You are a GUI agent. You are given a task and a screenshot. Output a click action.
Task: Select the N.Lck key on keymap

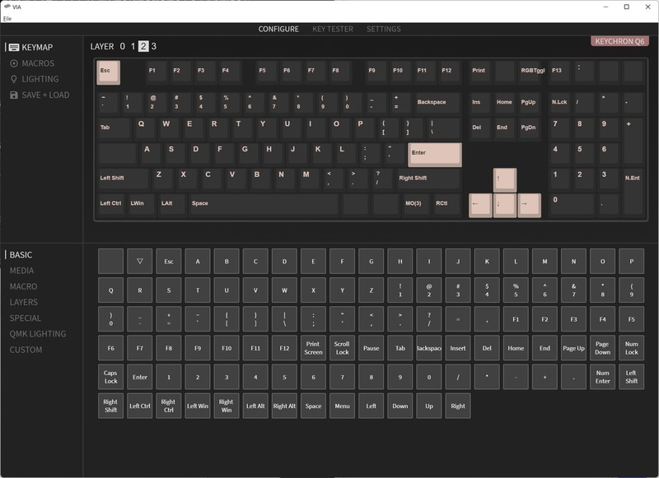point(560,103)
